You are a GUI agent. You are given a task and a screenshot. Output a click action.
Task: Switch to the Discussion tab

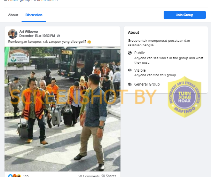[x=34, y=15]
